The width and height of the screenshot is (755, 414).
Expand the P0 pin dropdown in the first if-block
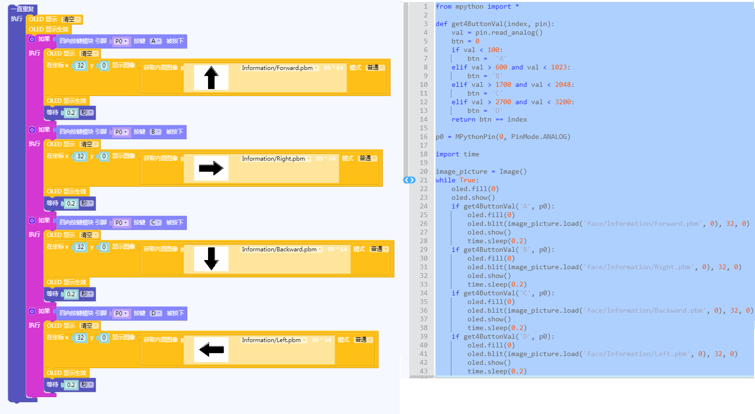pyautogui.click(x=121, y=41)
